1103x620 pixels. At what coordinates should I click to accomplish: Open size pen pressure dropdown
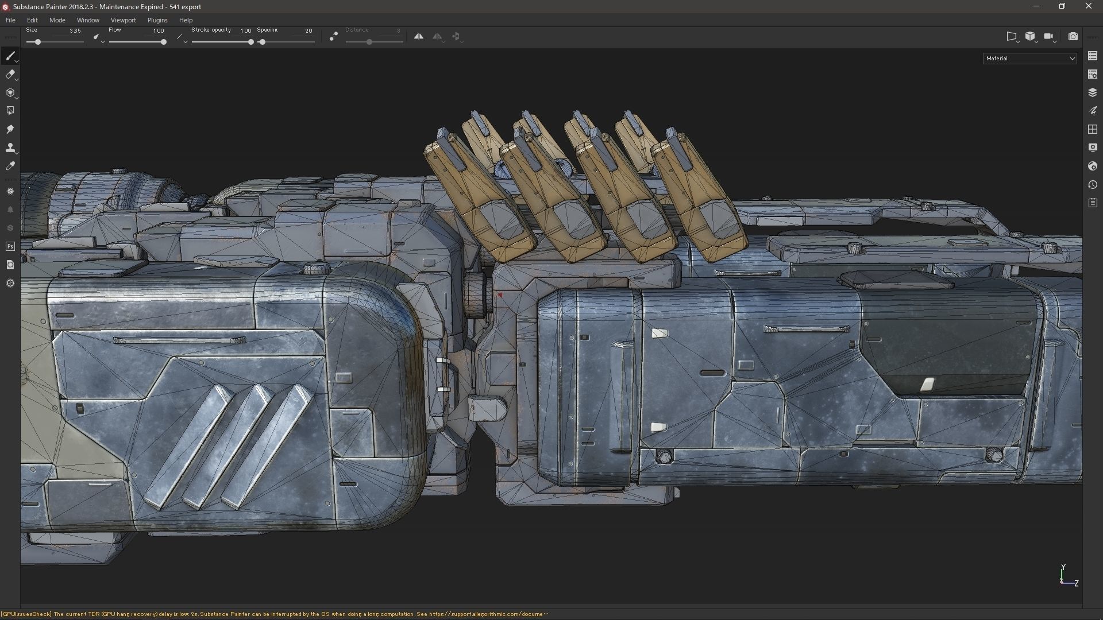pos(98,37)
